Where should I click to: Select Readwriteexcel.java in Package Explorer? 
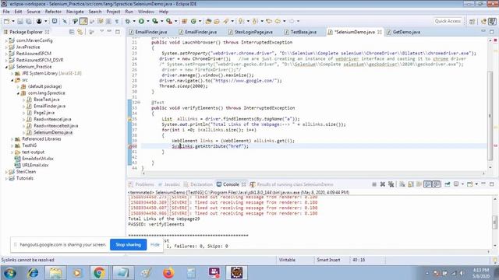pyautogui.click(x=49, y=119)
